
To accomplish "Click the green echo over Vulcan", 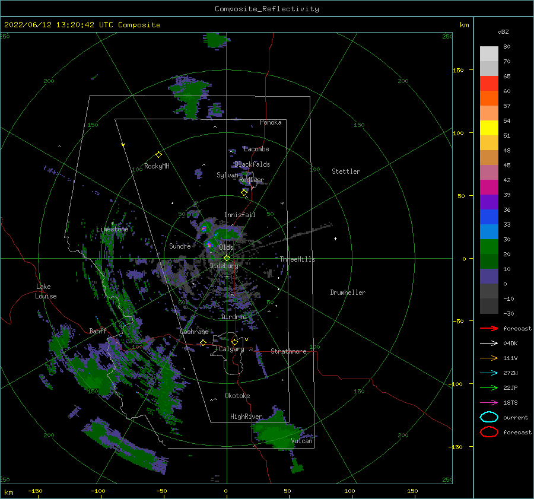I will pyautogui.click(x=276, y=432).
